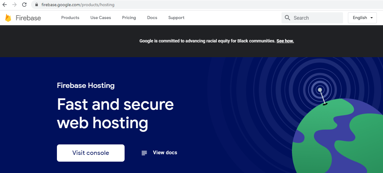Screen dimensions: 383x173
Task: Go to the Pricing page
Action: [x=129, y=18]
